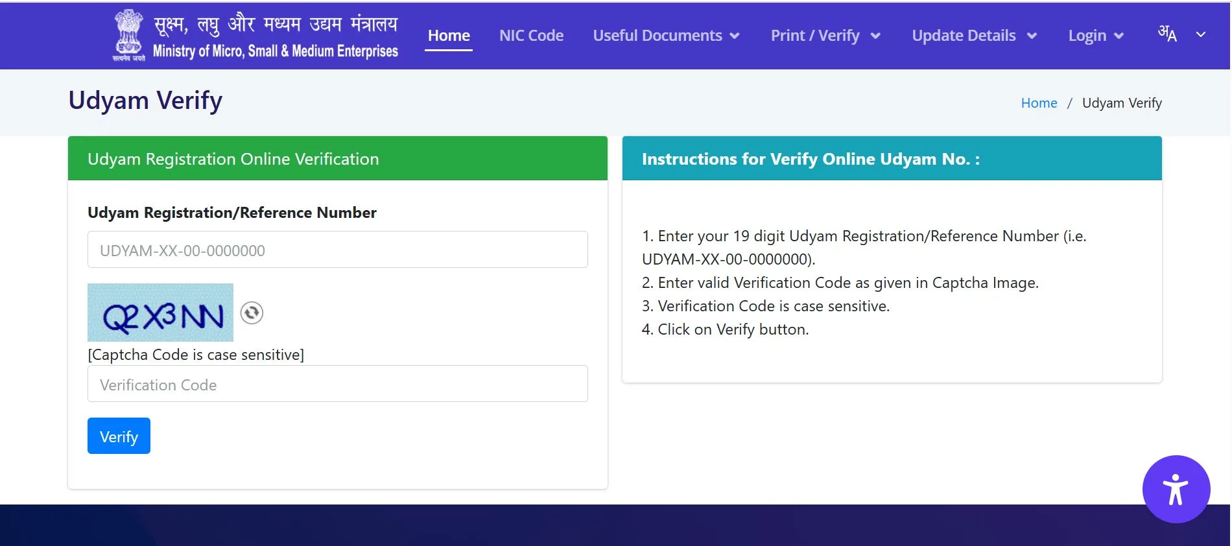
Task: Click the Udyam Registration/Reference Number label
Action: pyautogui.click(x=232, y=213)
